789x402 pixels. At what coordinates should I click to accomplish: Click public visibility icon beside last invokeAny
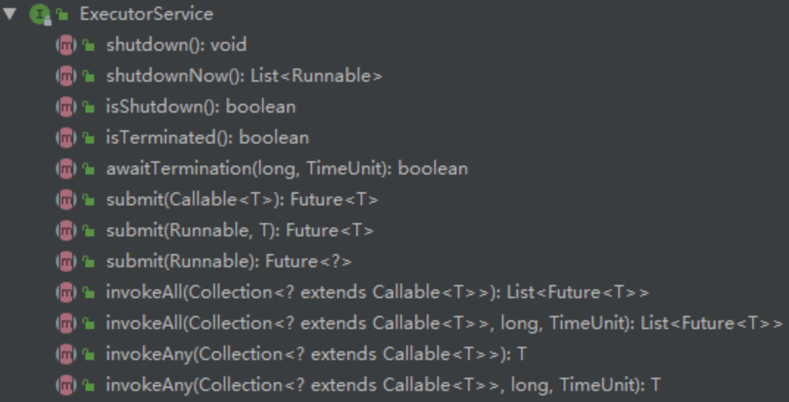point(88,385)
